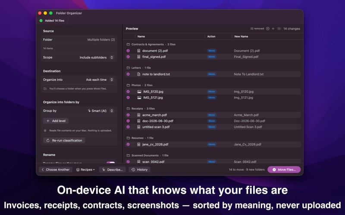Click the IMG_5121.jpg image icon
Image resolution: width=345 pixels, height=215 pixels.
[139, 98]
